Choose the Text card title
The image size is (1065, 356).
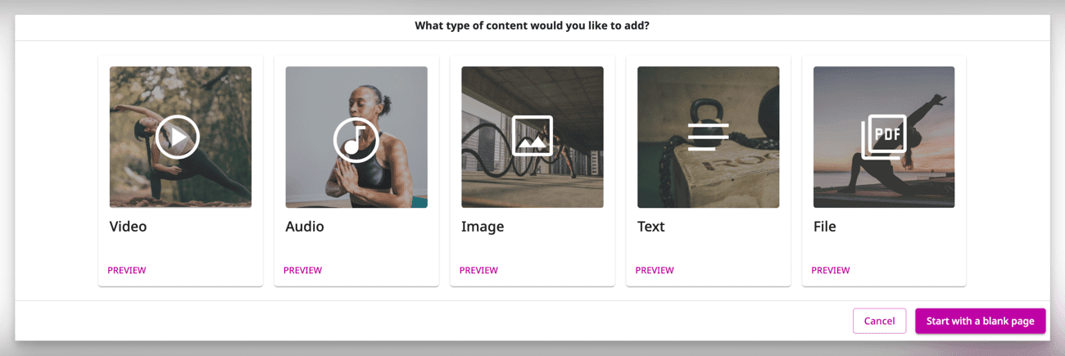pos(651,227)
